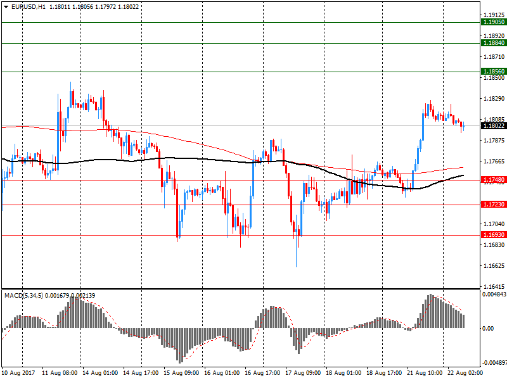The image size is (507, 380).
Task: Click the 1.18500 price scale value
Action: 494,77
